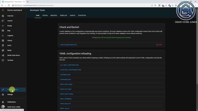Select Overview in the sidebar
This screenshot has width=198, height=111.
10,16
